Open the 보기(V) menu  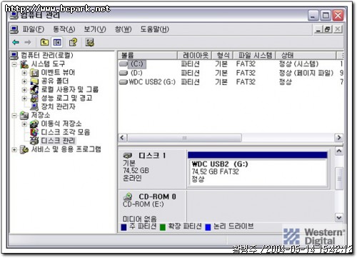[95, 29]
